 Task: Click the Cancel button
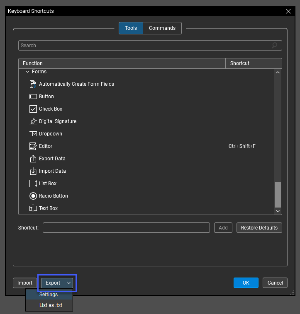coord(275,283)
